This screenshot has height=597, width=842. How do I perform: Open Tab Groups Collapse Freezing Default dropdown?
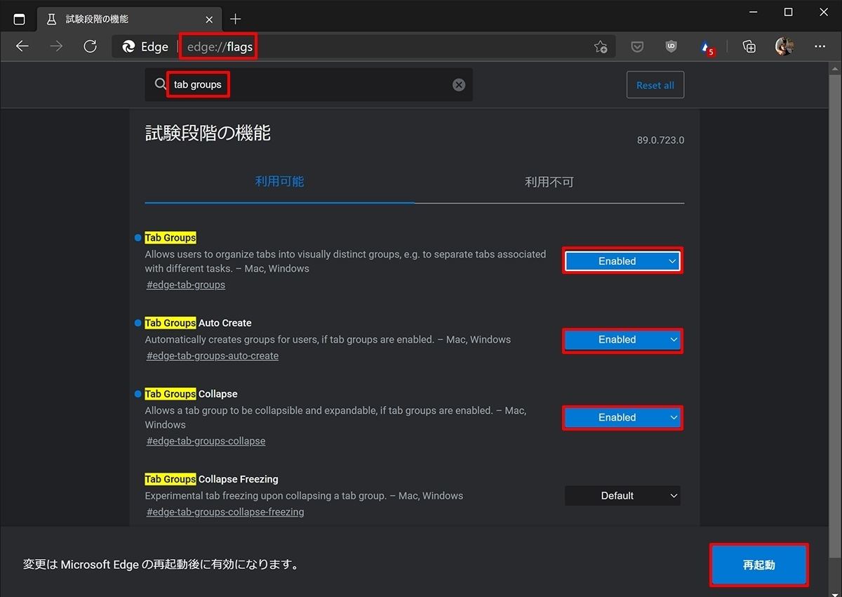coord(622,496)
